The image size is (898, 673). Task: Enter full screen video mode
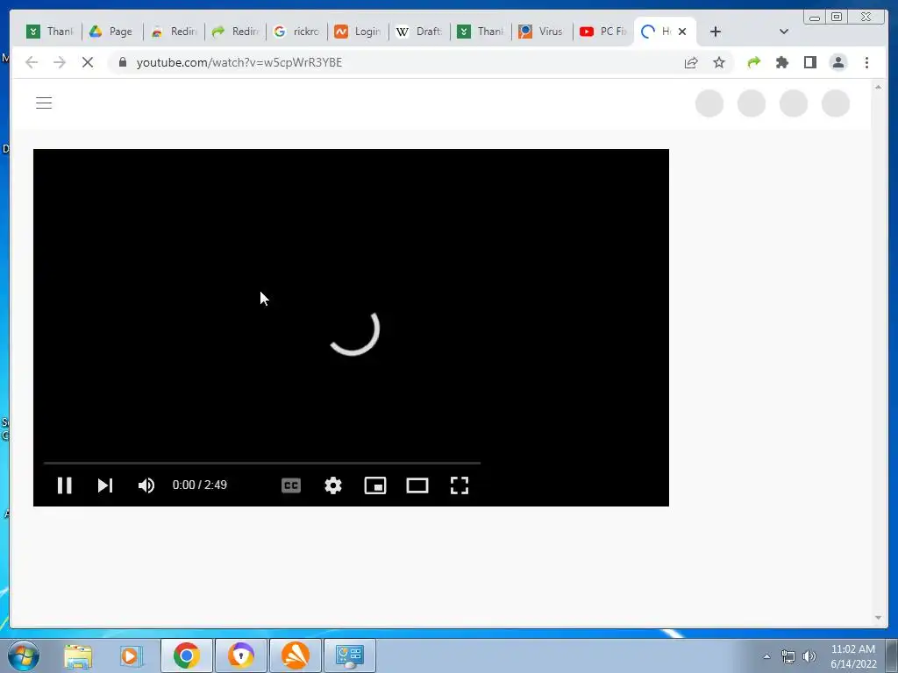(x=460, y=485)
